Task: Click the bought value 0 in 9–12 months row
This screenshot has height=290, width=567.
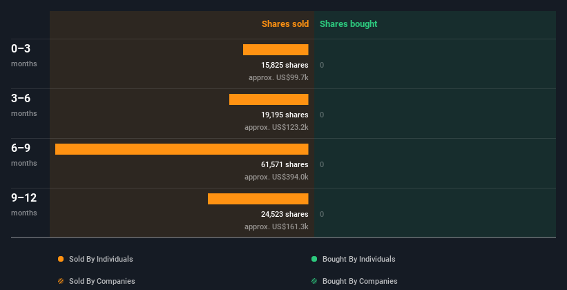Action: pyautogui.click(x=322, y=214)
